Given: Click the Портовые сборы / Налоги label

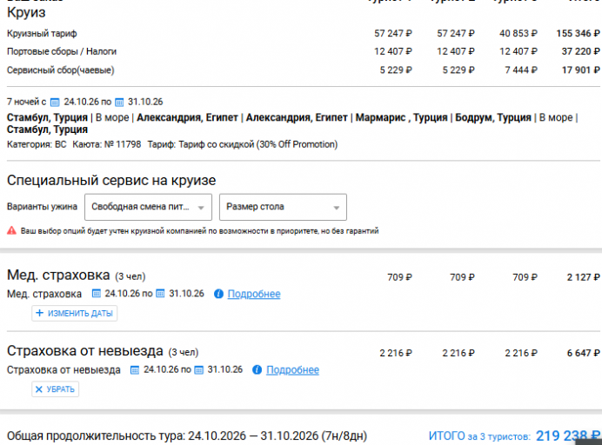Looking at the screenshot, I should pyautogui.click(x=62, y=51).
